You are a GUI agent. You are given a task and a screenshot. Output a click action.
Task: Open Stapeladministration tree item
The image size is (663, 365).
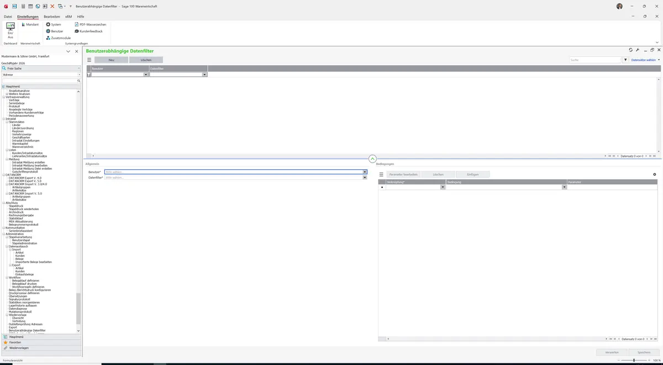(24, 243)
